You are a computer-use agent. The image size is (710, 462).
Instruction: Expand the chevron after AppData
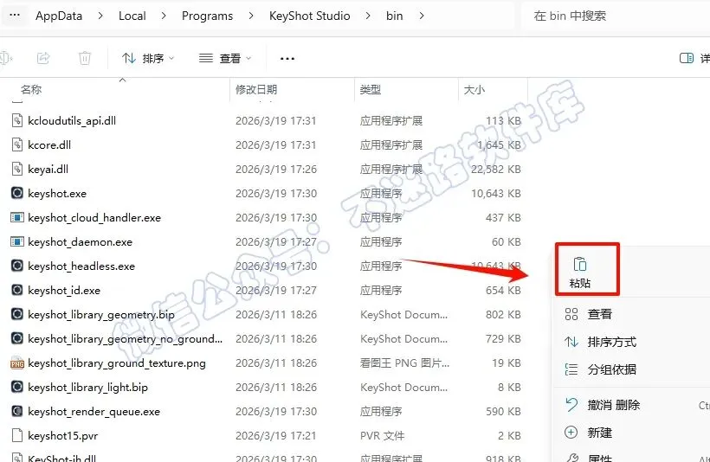100,16
